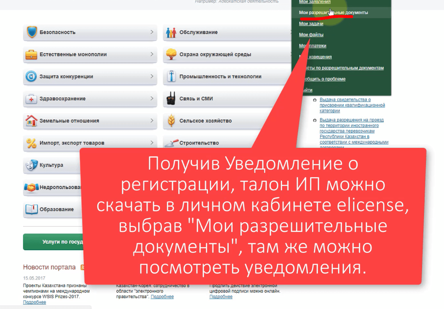
Task: Expand the Здравоохранение category arrow
Action: click(x=152, y=99)
